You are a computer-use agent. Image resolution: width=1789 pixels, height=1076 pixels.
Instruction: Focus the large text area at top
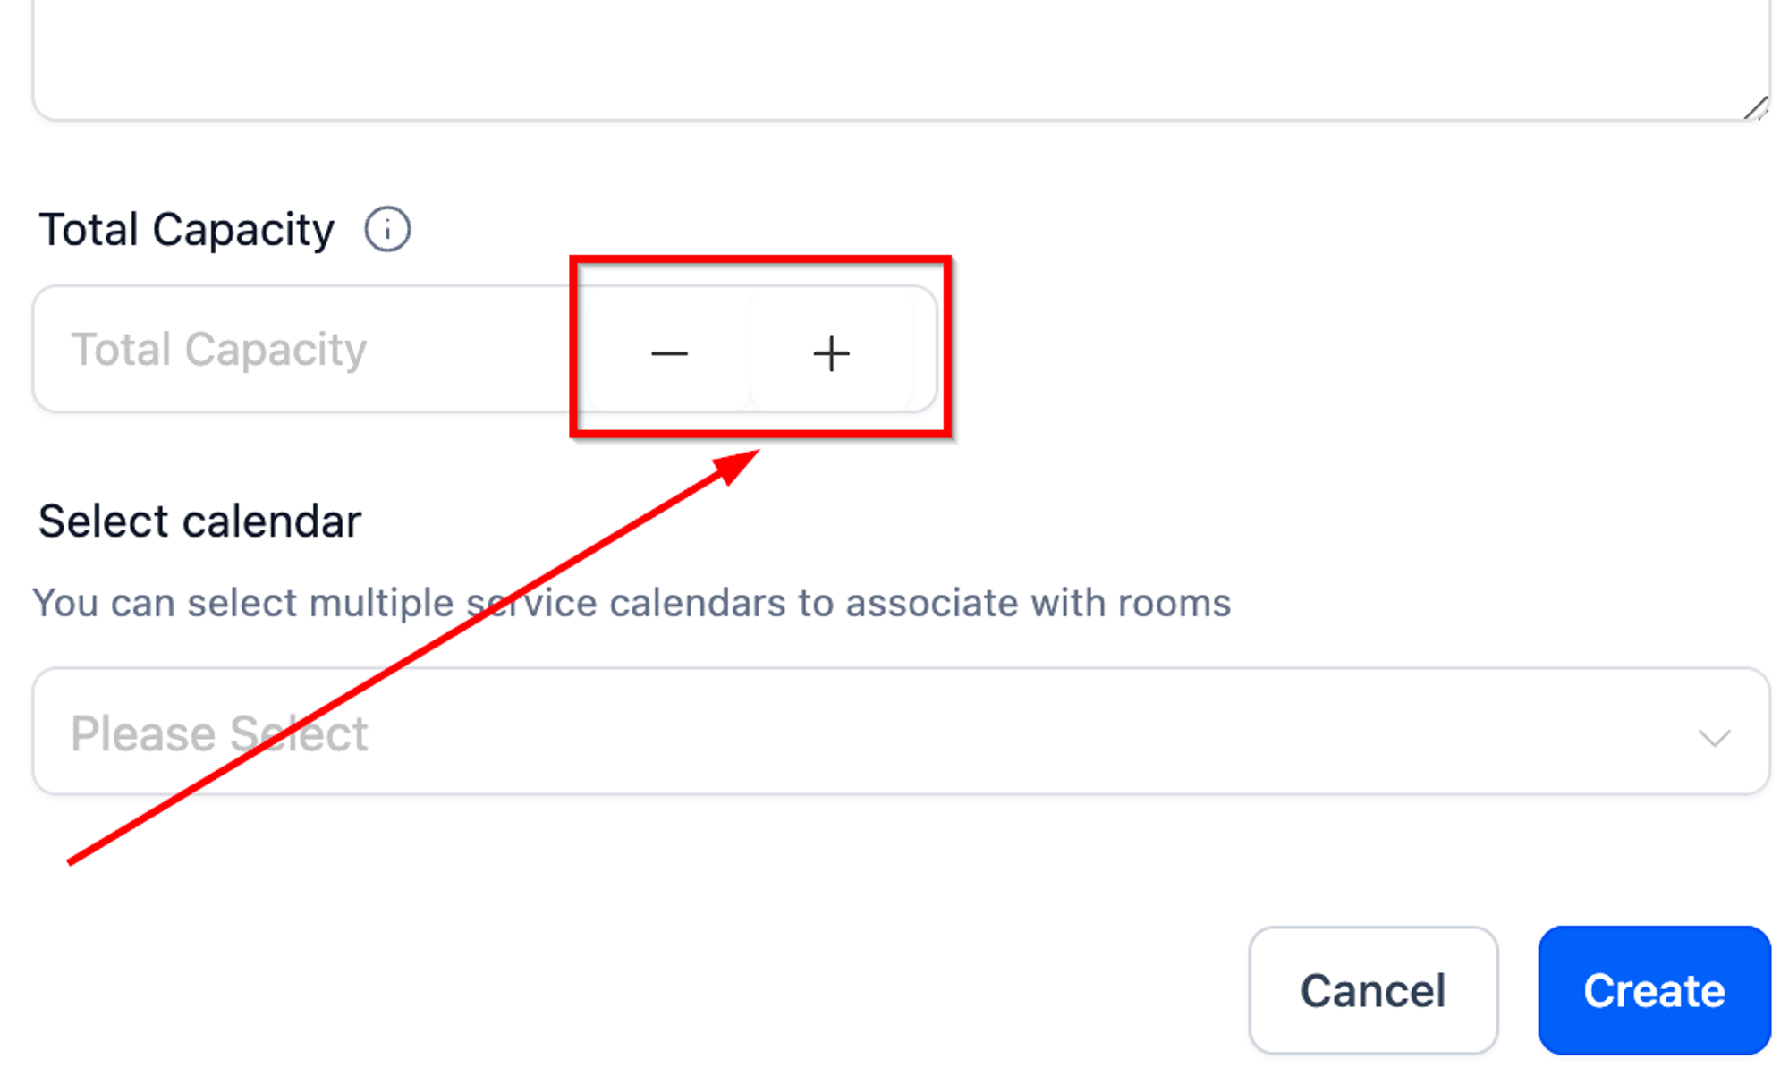[x=901, y=58]
